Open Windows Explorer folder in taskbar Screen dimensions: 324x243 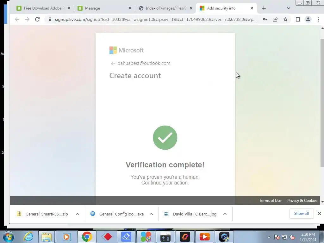[x=47, y=237]
